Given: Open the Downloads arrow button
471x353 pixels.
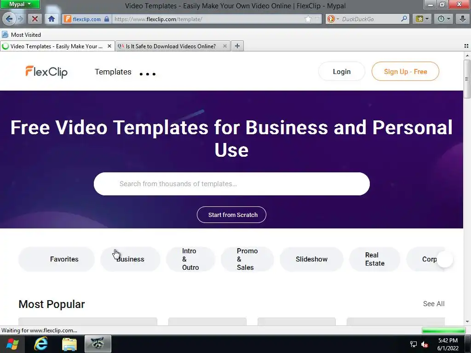Looking at the screenshot, I should tap(463, 19).
